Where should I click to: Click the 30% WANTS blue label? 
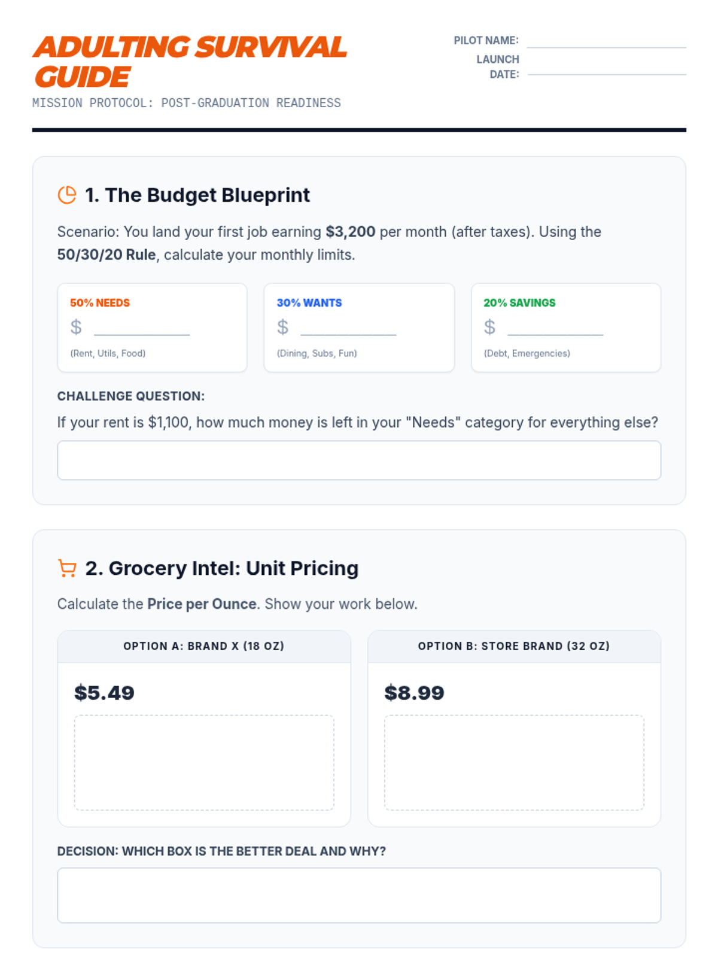pos(309,303)
